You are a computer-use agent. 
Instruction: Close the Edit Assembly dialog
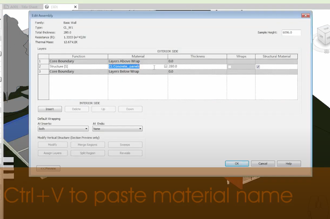click(306, 16)
